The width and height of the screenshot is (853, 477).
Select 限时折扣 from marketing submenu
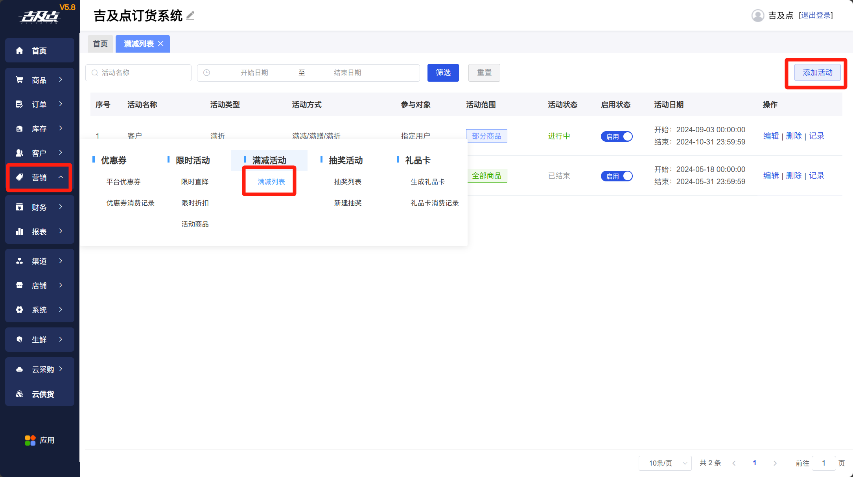coord(195,203)
